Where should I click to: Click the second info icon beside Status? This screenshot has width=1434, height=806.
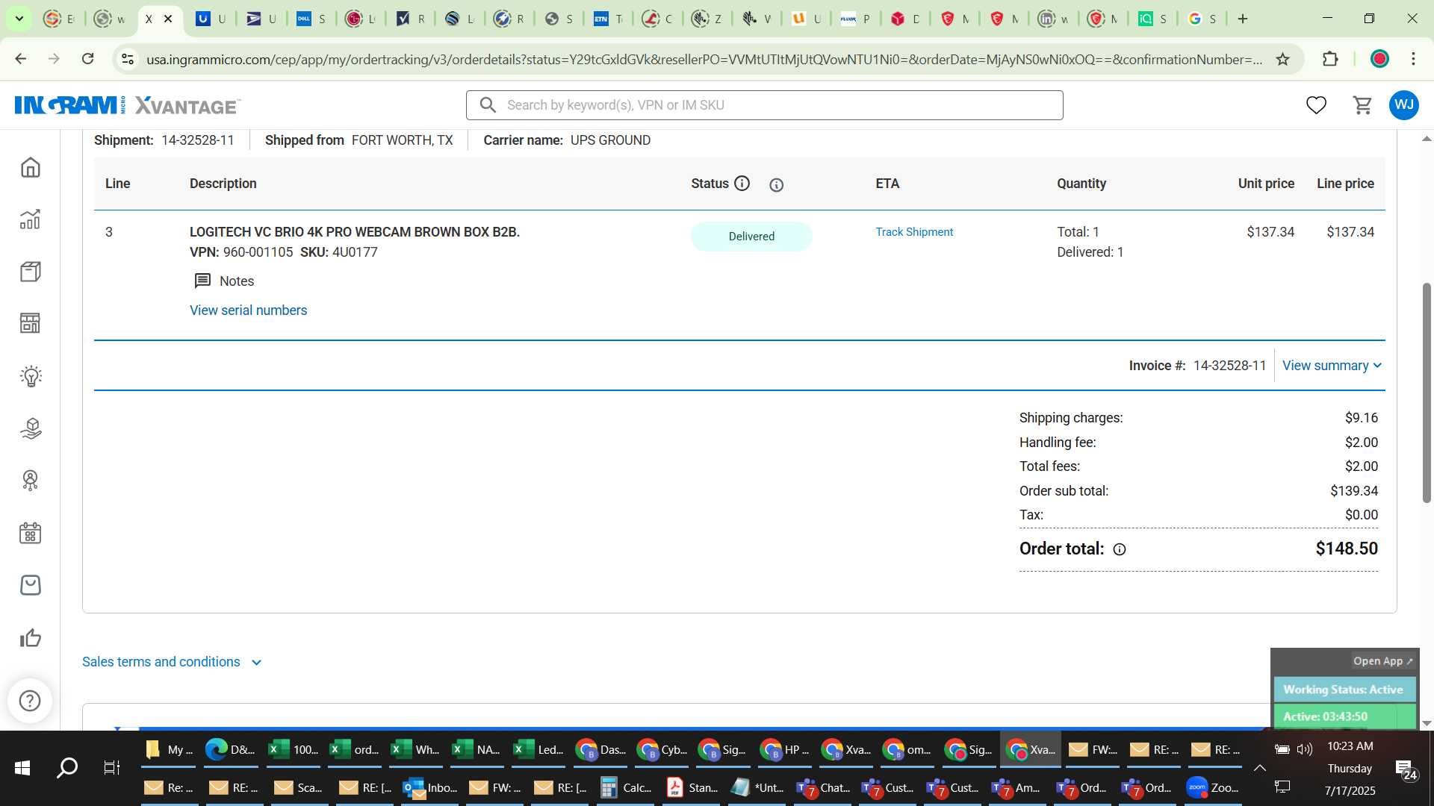pos(777,185)
